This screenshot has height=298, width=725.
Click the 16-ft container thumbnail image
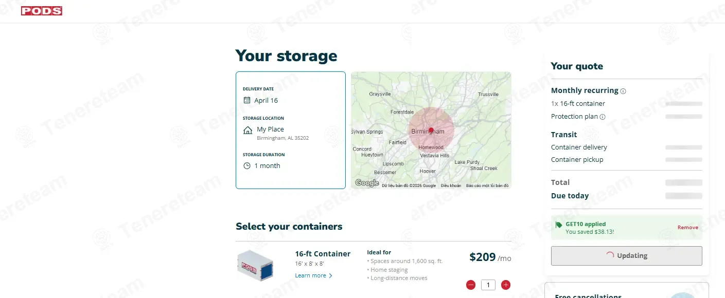point(255,265)
